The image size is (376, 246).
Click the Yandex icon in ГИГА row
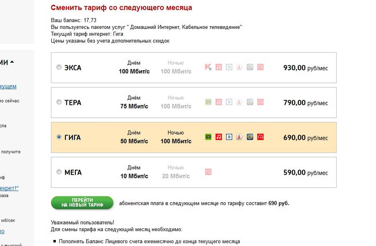(239, 137)
